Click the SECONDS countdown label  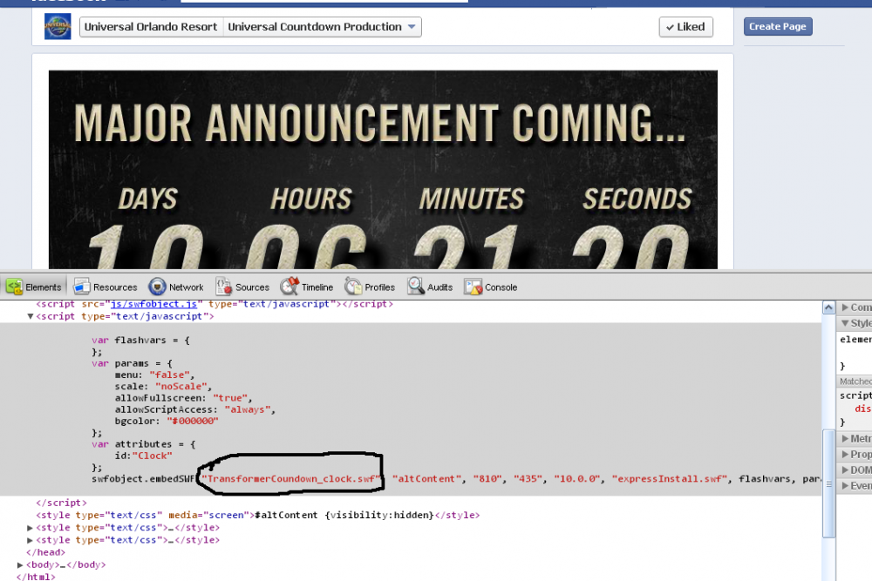pyautogui.click(x=637, y=199)
